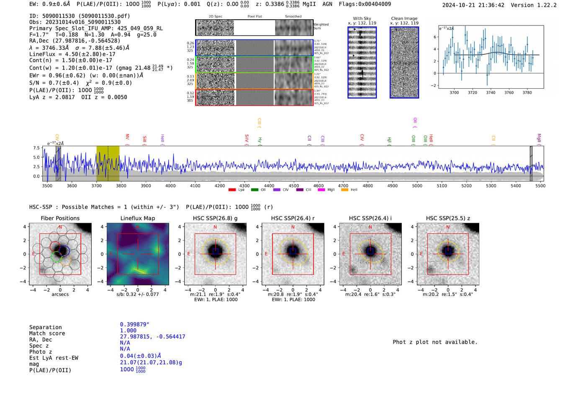This screenshot has width=586, height=399.
Task: Select the Fiber Positions thumbnail
Action: coord(60,254)
